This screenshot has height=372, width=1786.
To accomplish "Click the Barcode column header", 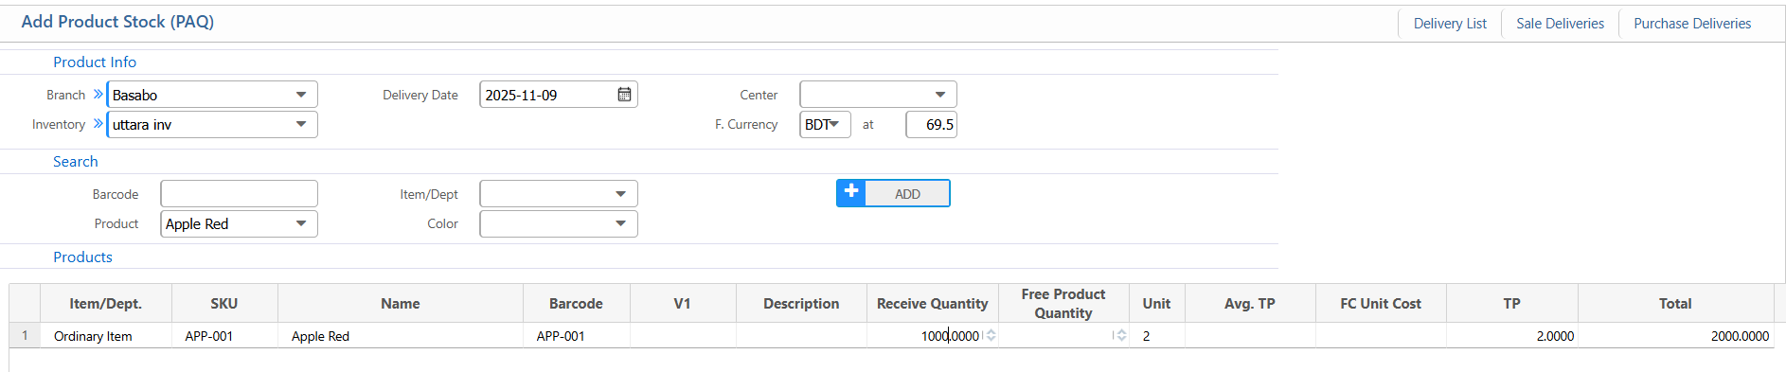I will coord(576,304).
